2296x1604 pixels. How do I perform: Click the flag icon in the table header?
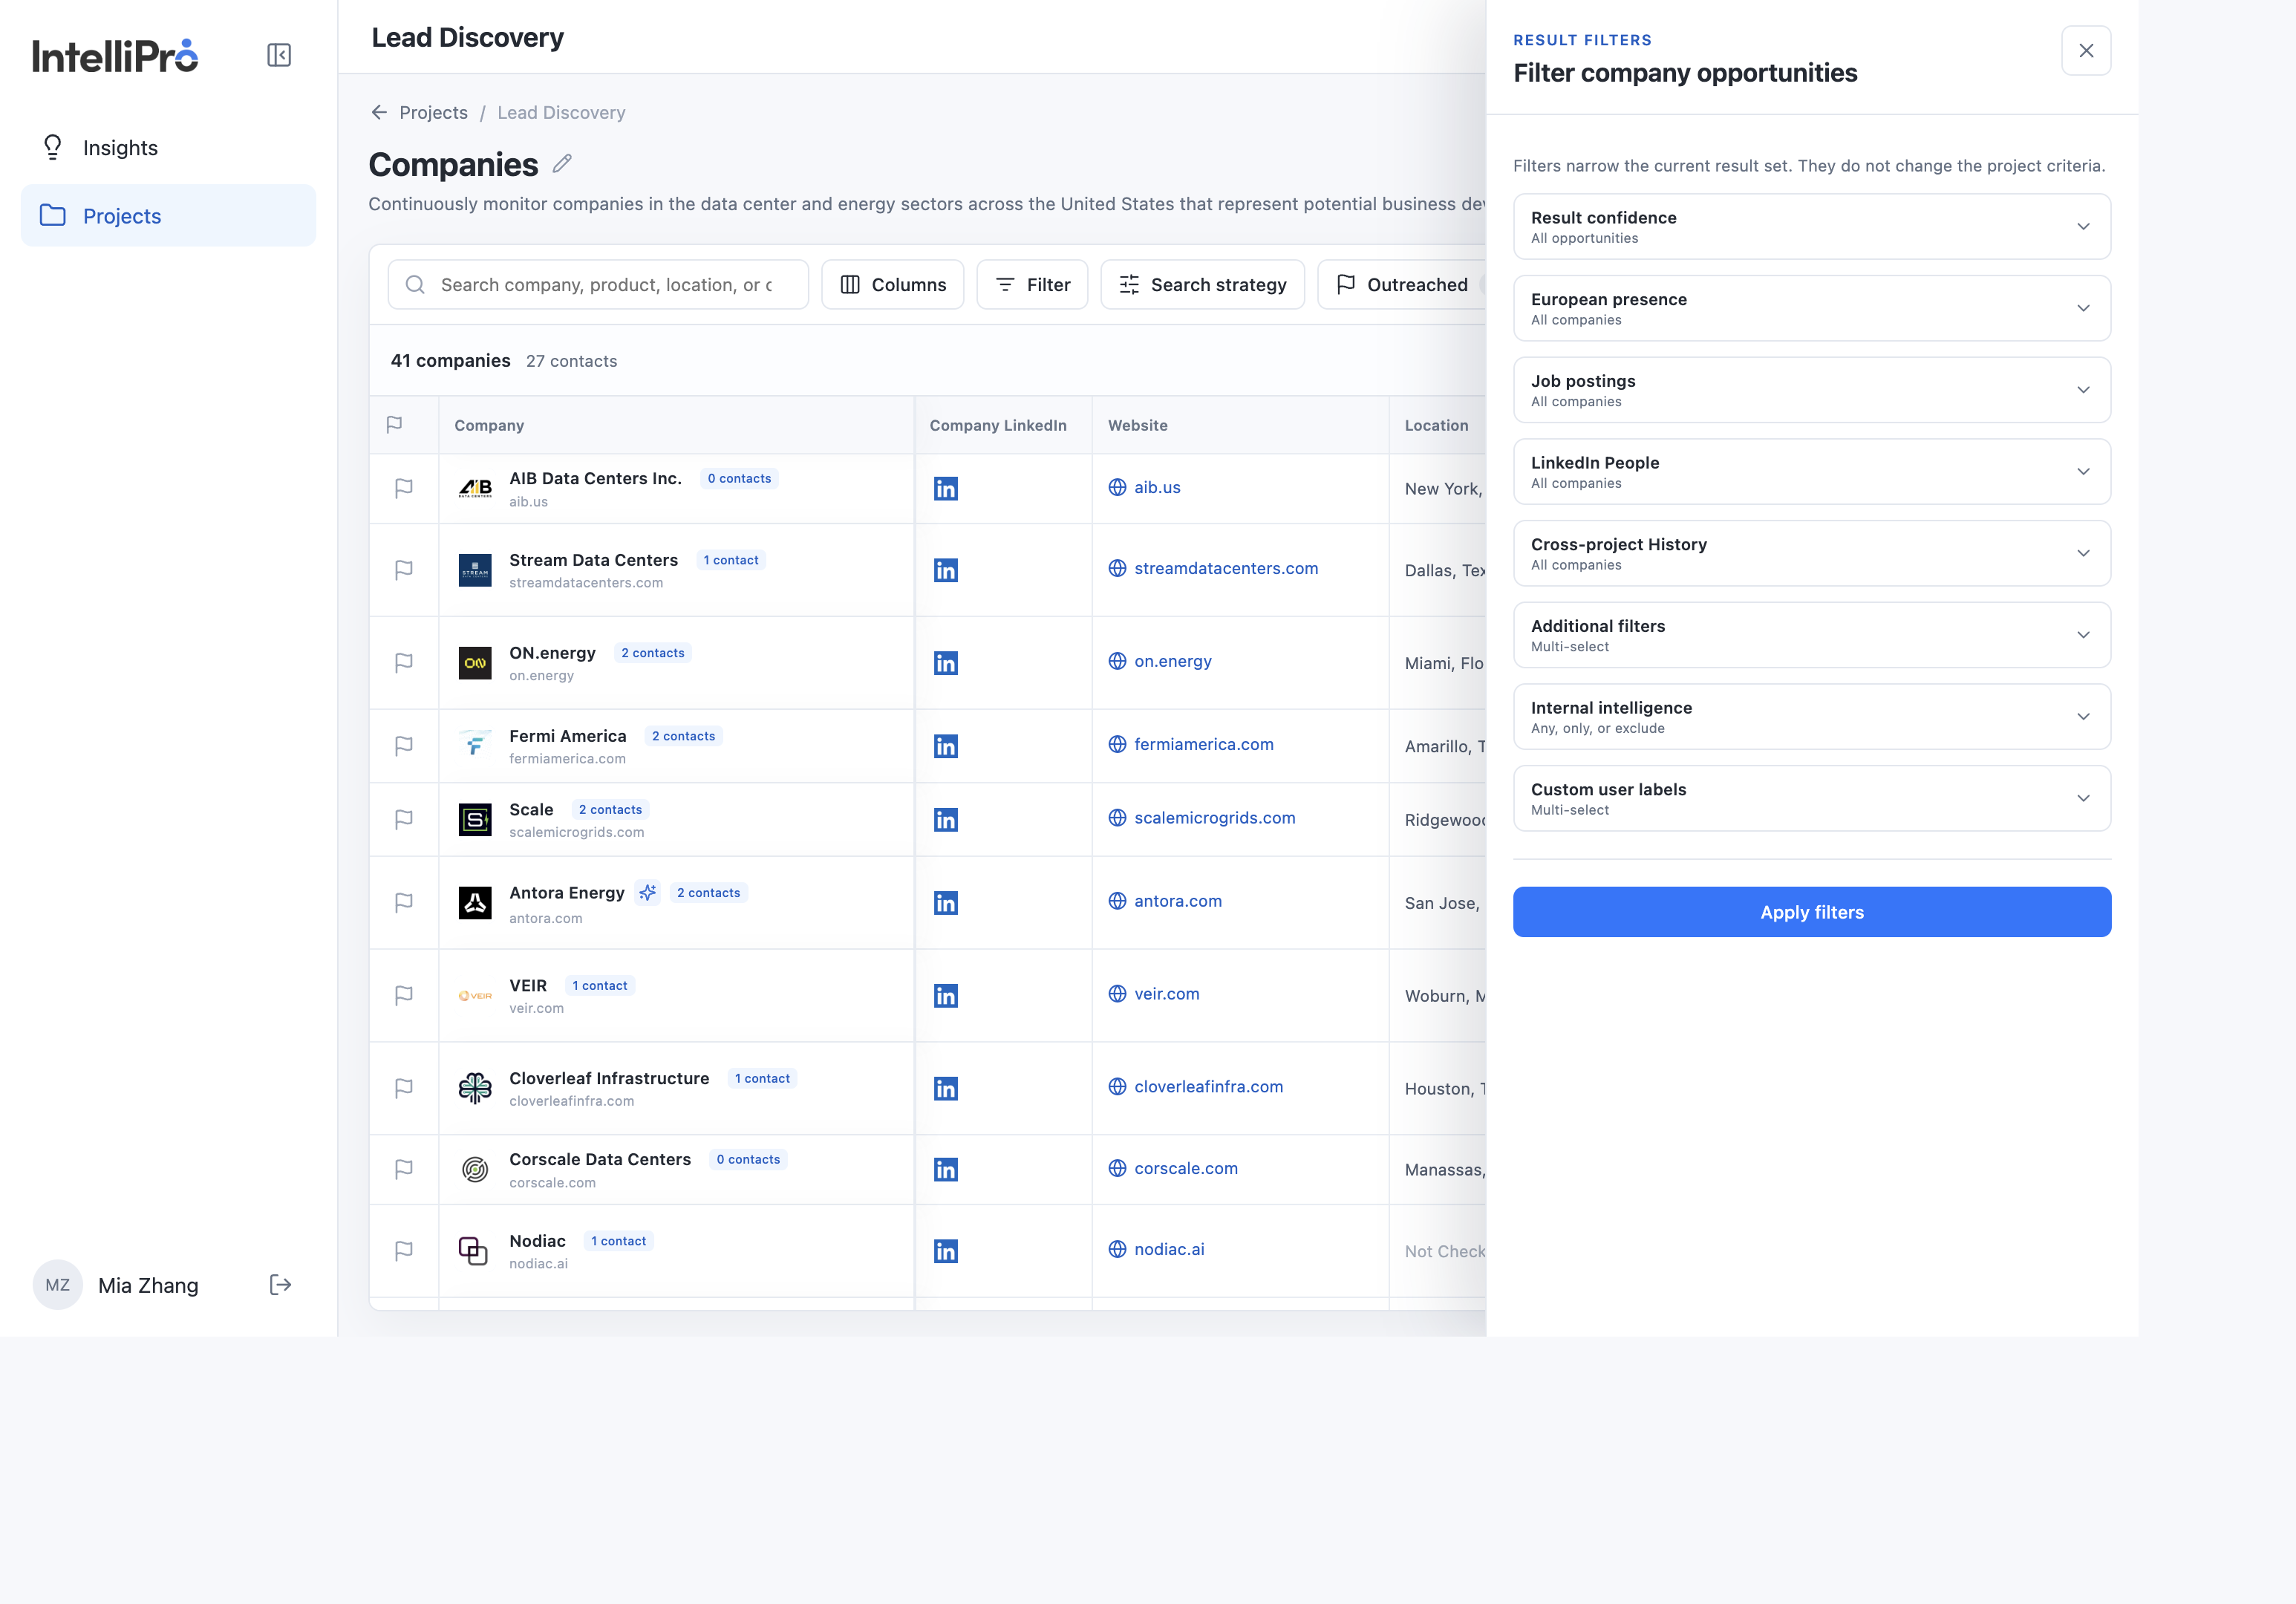394,425
